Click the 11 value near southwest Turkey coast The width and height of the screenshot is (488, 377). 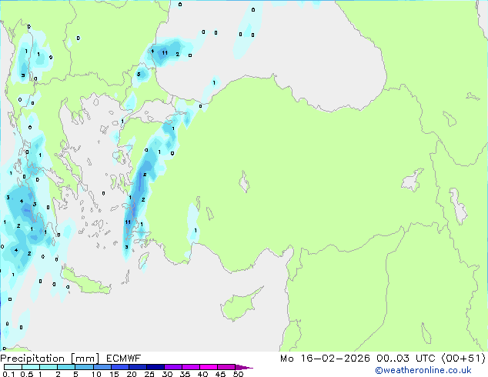click(x=128, y=222)
